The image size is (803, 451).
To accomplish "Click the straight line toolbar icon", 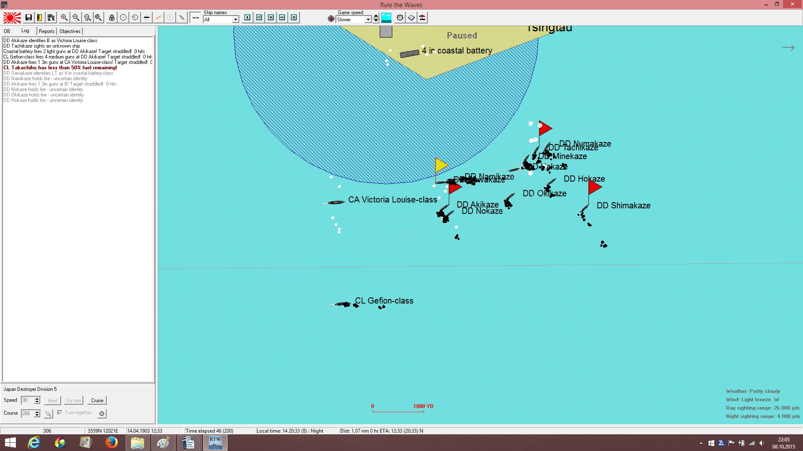I will (x=147, y=18).
